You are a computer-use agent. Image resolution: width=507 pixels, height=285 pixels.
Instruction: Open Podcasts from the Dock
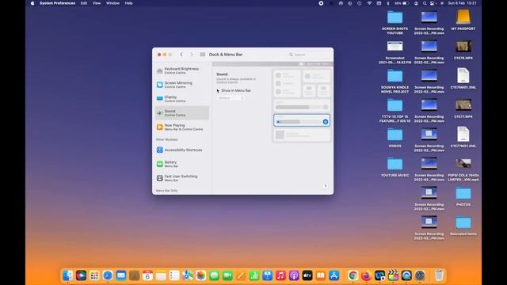(294, 275)
